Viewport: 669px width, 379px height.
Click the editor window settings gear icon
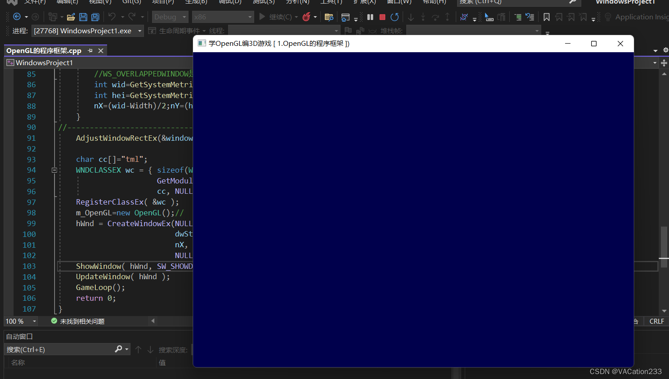pos(665,50)
